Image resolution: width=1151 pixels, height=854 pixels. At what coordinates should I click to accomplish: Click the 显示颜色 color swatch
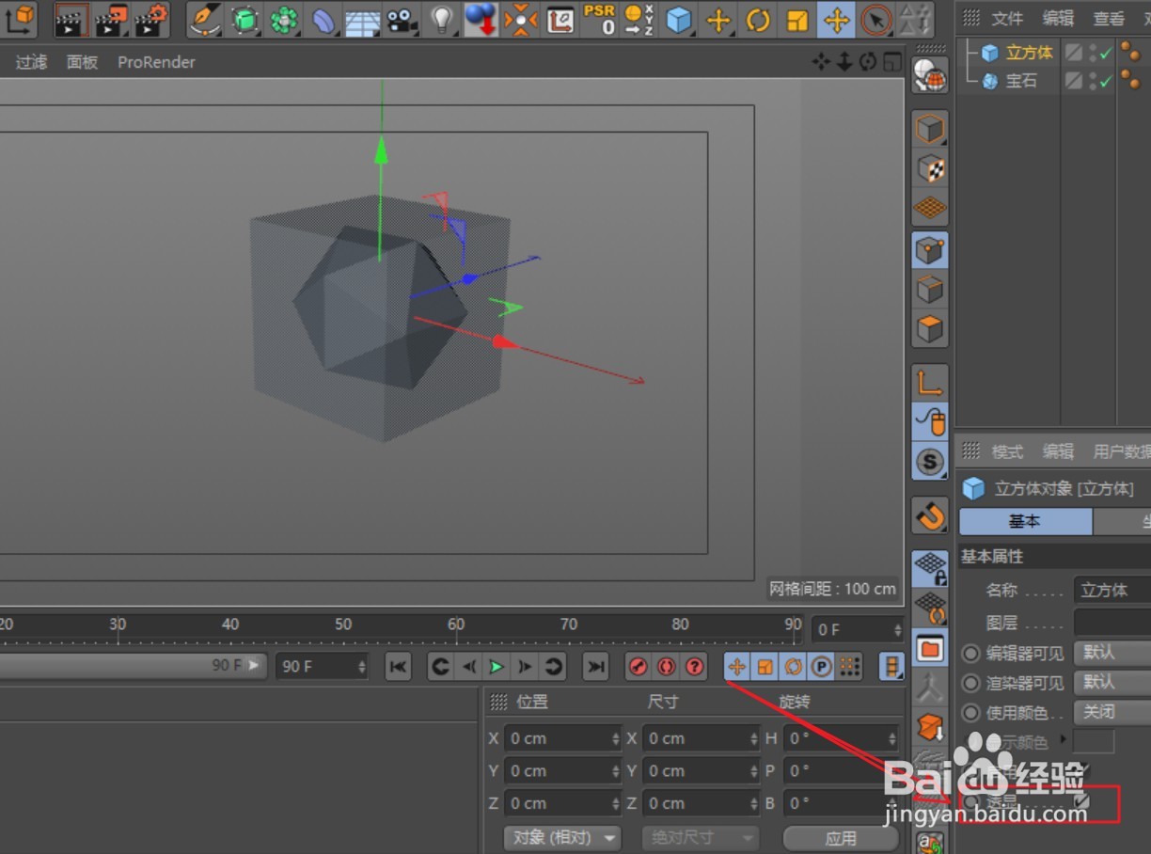click(1094, 741)
